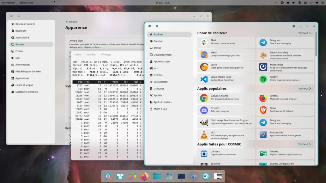
Task: Click the search icon in the app store
Action: pyautogui.click(x=157, y=26)
